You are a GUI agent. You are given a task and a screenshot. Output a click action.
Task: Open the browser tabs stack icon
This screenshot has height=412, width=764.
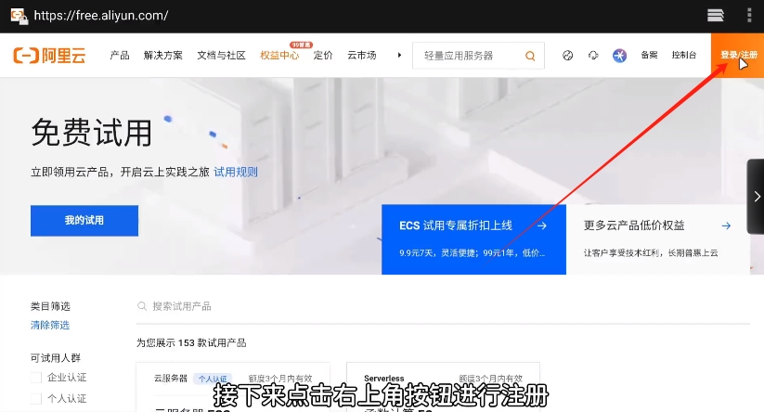coord(715,15)
